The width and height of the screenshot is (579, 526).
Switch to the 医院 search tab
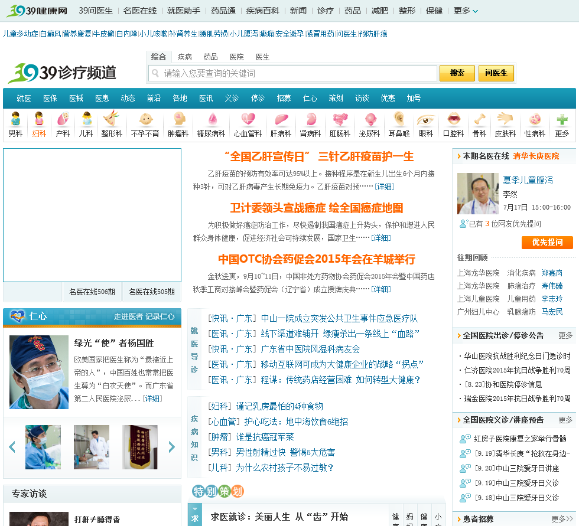click(237, 57)
